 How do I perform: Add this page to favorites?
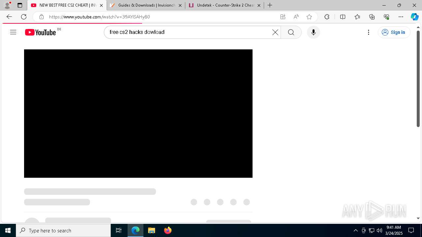click(x=309, y=17)
